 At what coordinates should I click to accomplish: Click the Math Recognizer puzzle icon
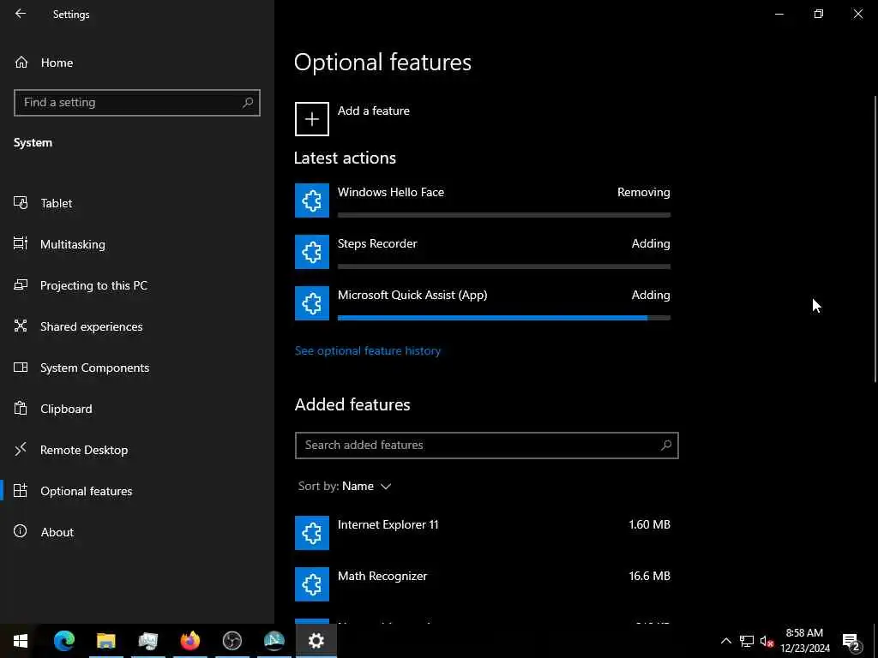pyautogui.click(x=312, y=584)
